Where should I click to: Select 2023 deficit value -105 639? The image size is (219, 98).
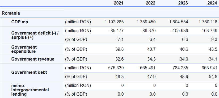(180, 31)
